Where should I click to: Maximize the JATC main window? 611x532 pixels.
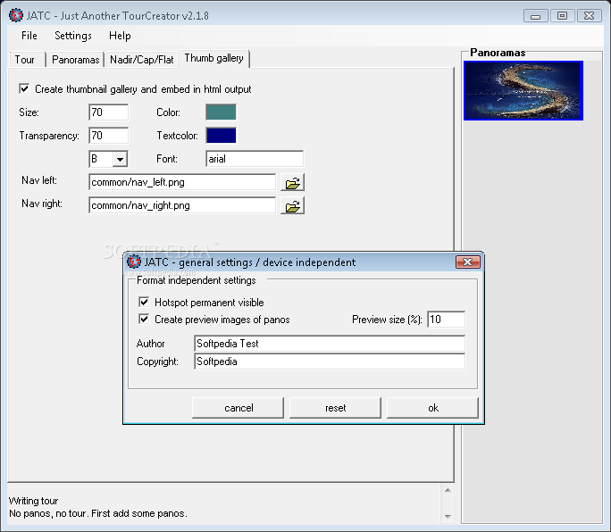562,16
